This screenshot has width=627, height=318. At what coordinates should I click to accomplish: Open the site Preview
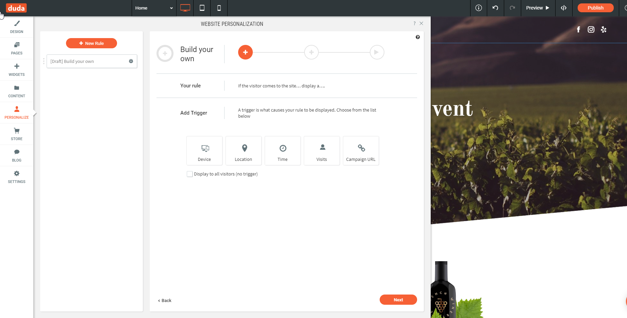[538, 8]
